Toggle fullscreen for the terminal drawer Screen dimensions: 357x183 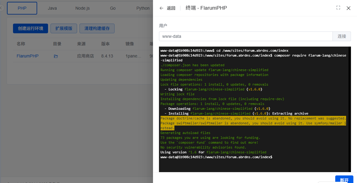(338, 8)
